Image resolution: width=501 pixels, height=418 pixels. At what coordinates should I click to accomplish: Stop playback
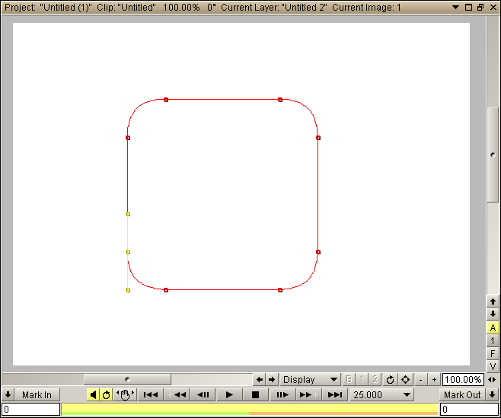[x=256, y=394]
